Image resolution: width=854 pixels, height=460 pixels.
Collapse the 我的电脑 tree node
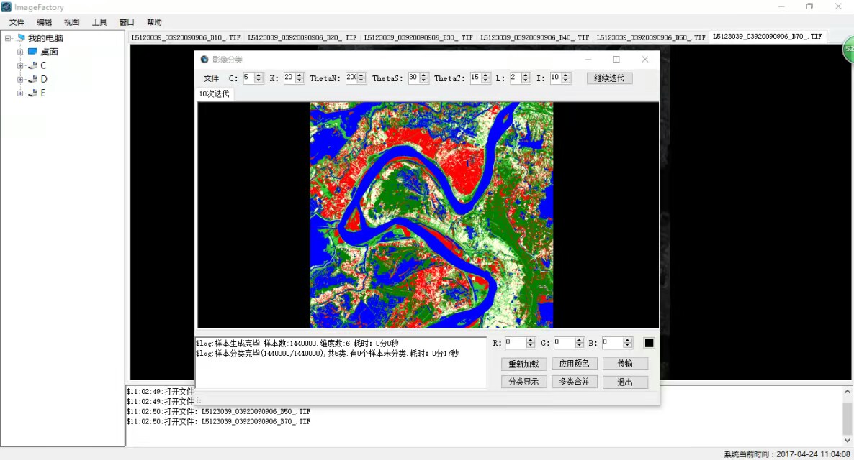pyautogui.click(x=8, y=38)
